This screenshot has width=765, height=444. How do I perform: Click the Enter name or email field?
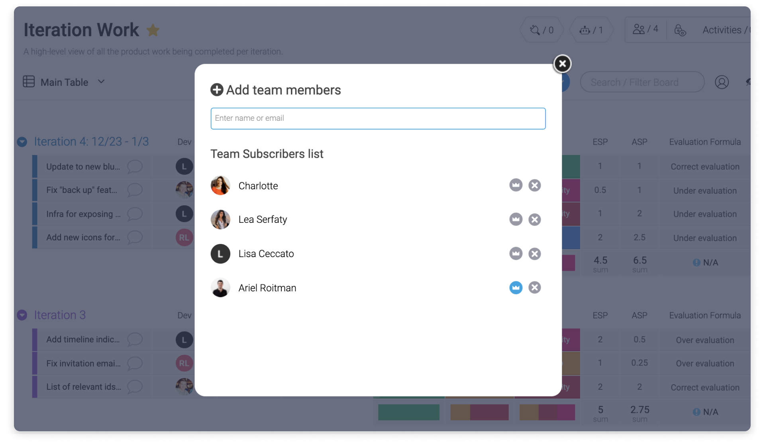pyautogui.click(x=378, y=118)
